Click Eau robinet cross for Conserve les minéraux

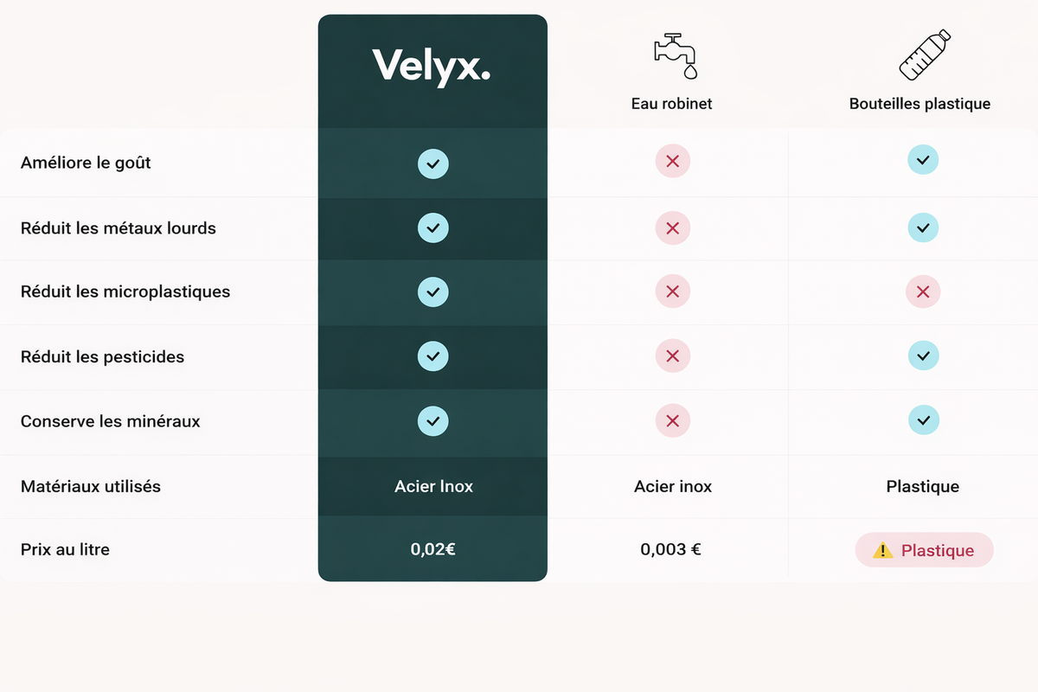[x=672, y=421]
